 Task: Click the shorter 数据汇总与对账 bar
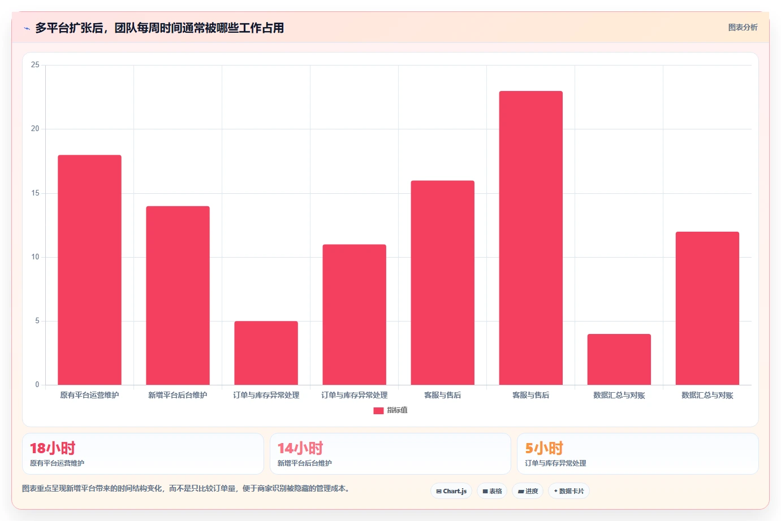619,359
